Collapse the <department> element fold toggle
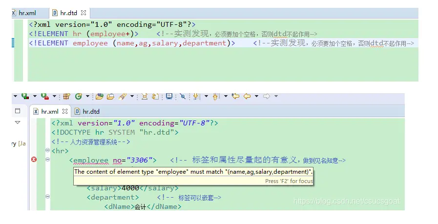 (47, 197)
